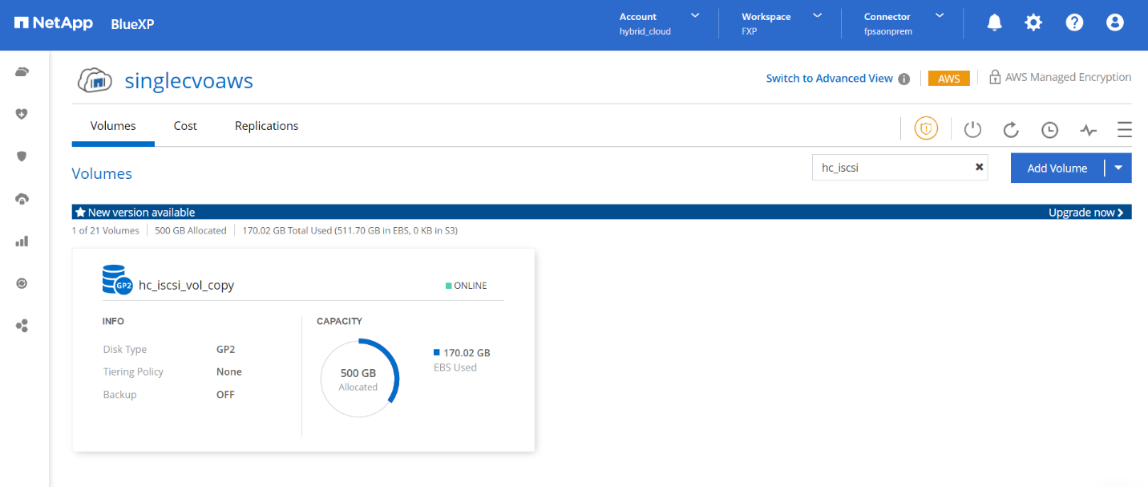Click BlueXP product title
Viewport: 1148px width, 487px height.
(x=132, y=23)
